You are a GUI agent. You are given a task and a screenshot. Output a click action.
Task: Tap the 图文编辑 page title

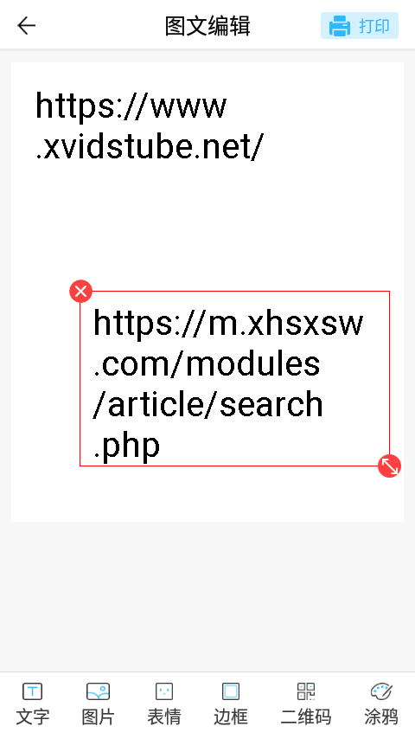tap(207, 26)
